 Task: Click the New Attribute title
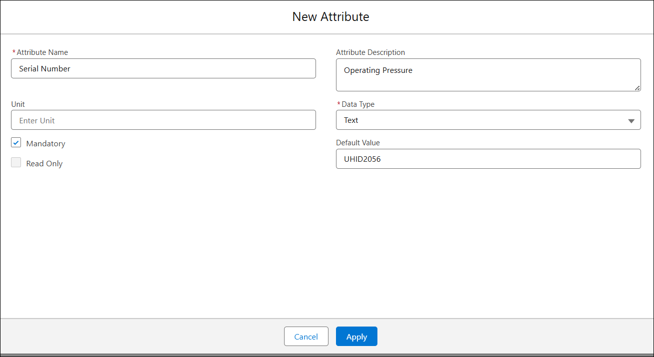pos(331,16)
